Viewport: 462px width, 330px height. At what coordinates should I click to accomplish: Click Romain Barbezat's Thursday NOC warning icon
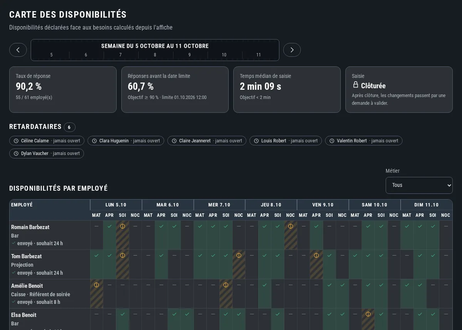(291, 226)
